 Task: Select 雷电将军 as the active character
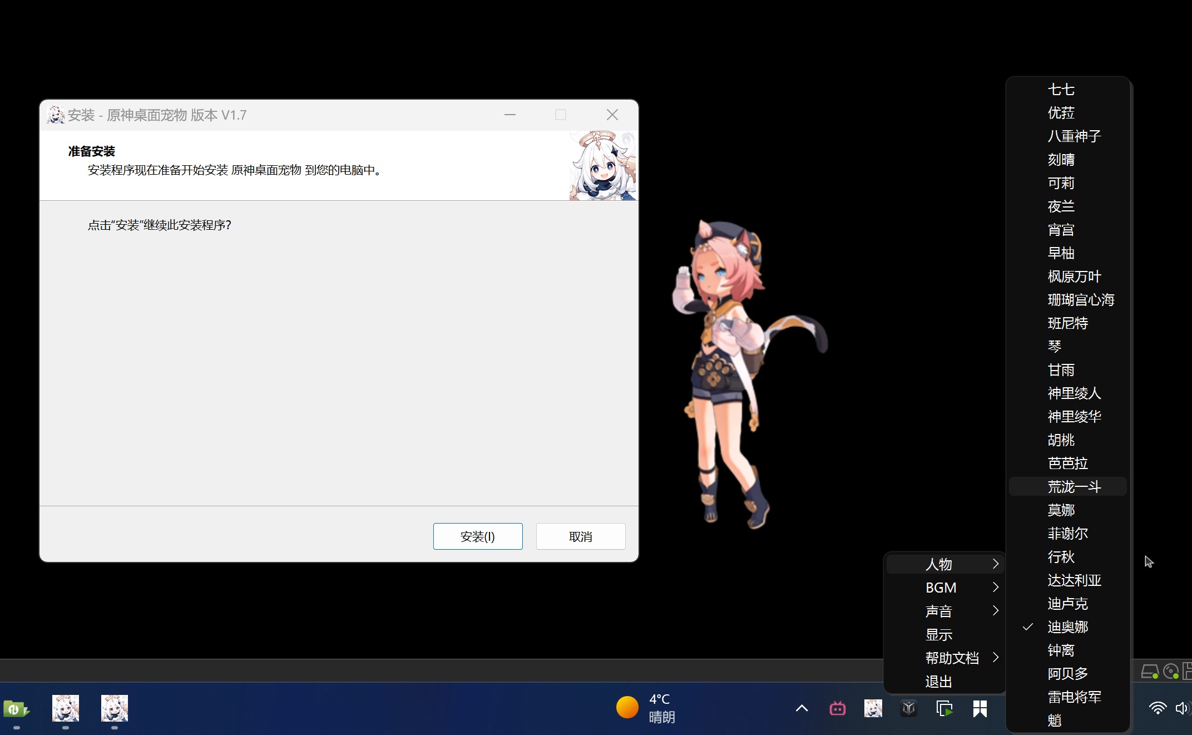1074,697
